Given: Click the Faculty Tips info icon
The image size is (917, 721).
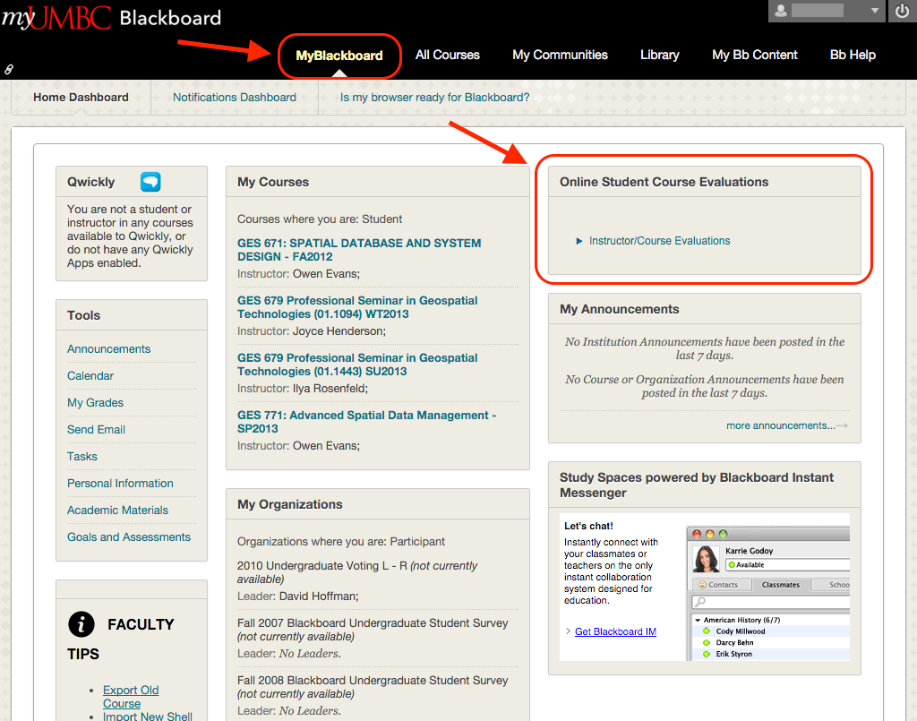Looking at the screenshot, I should pos(81,624).
